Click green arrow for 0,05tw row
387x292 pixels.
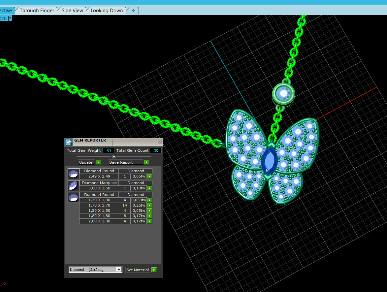(149, 211)
